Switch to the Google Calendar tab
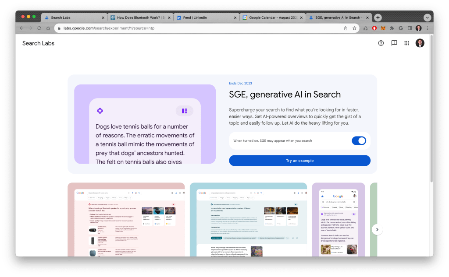Screen dimensions: 449x277 point(272,18)
